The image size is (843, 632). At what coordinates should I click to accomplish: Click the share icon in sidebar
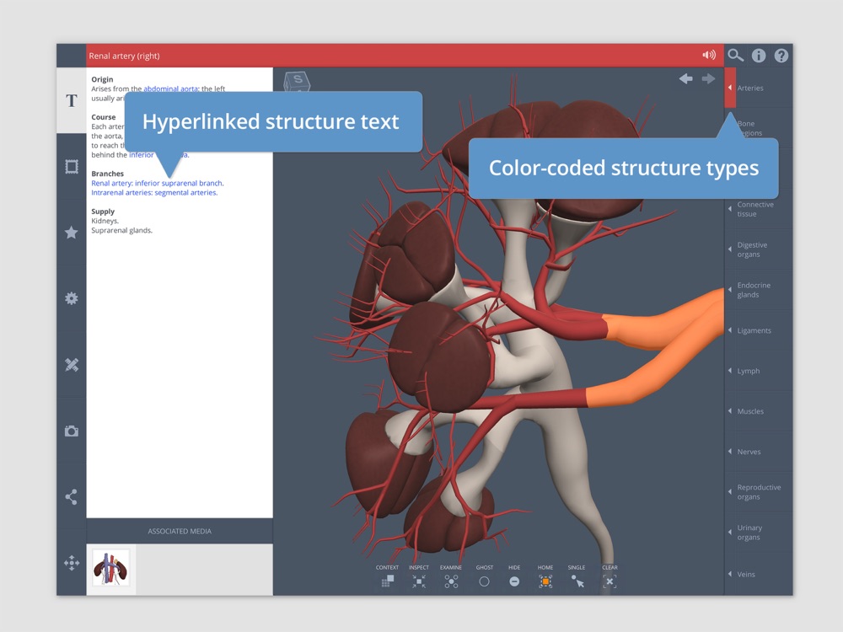(x=71, y=496)
